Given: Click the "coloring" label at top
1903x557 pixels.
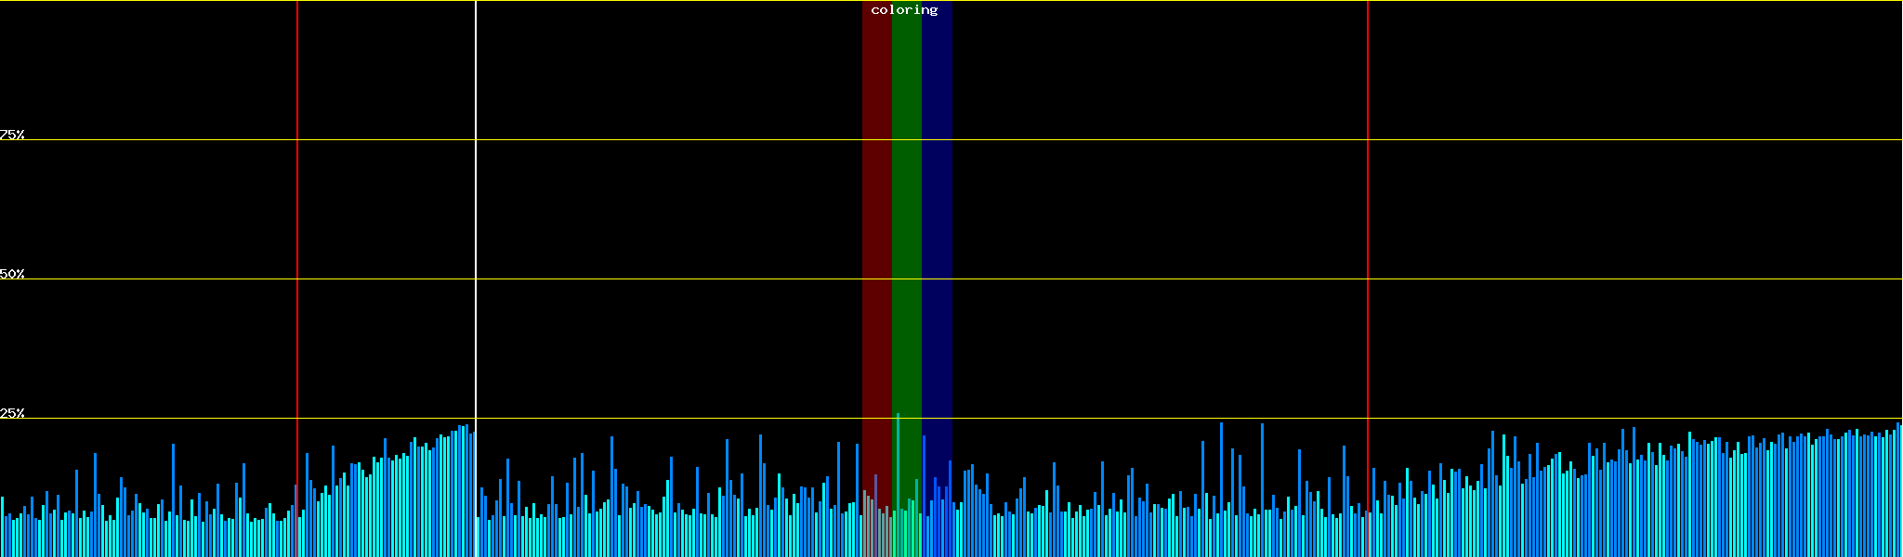Looking at the screenshot, I should (x=904, y=10).
